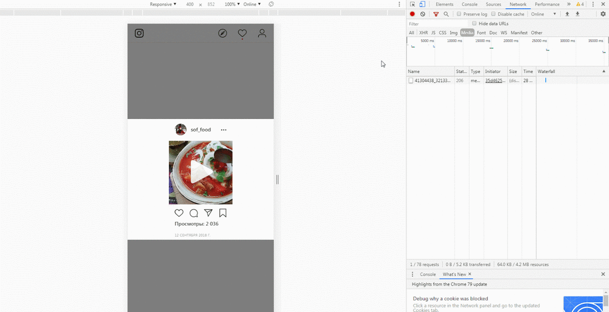Select the 41304438_32133 request row
This screenshot has width=609, height=312.
(507, 80)
